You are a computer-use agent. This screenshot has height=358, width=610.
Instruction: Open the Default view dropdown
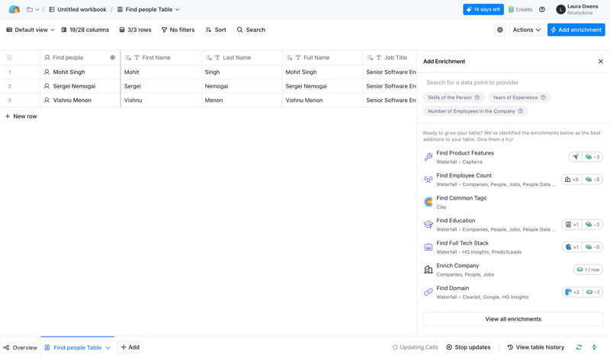click(x=30, y=30)
